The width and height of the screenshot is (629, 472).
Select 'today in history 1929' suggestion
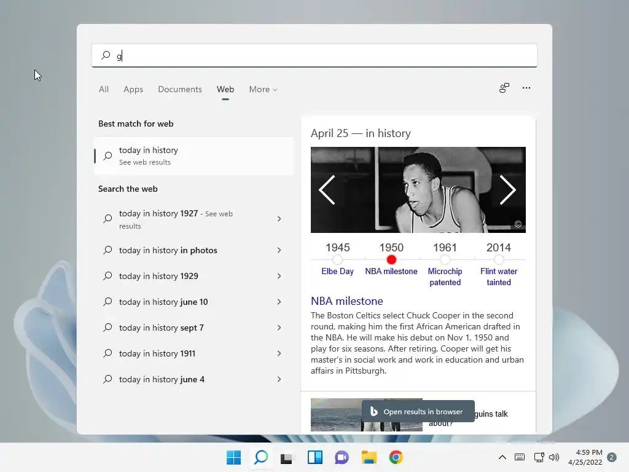[x=193, y=276]
